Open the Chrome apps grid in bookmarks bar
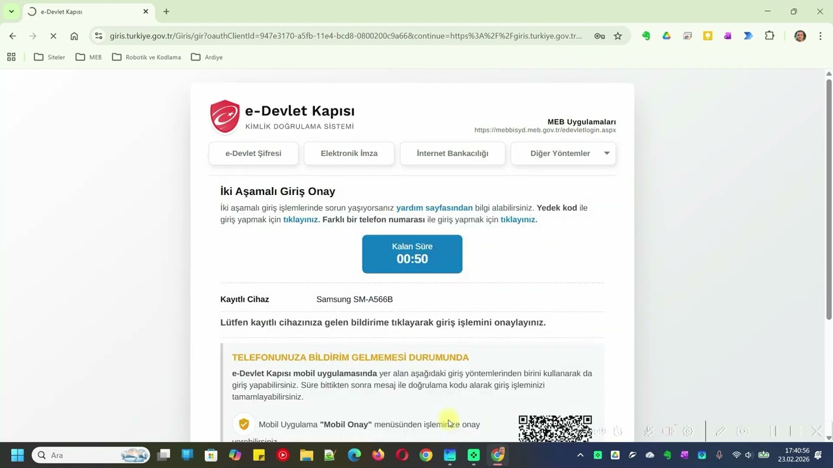 pos(11,57)
